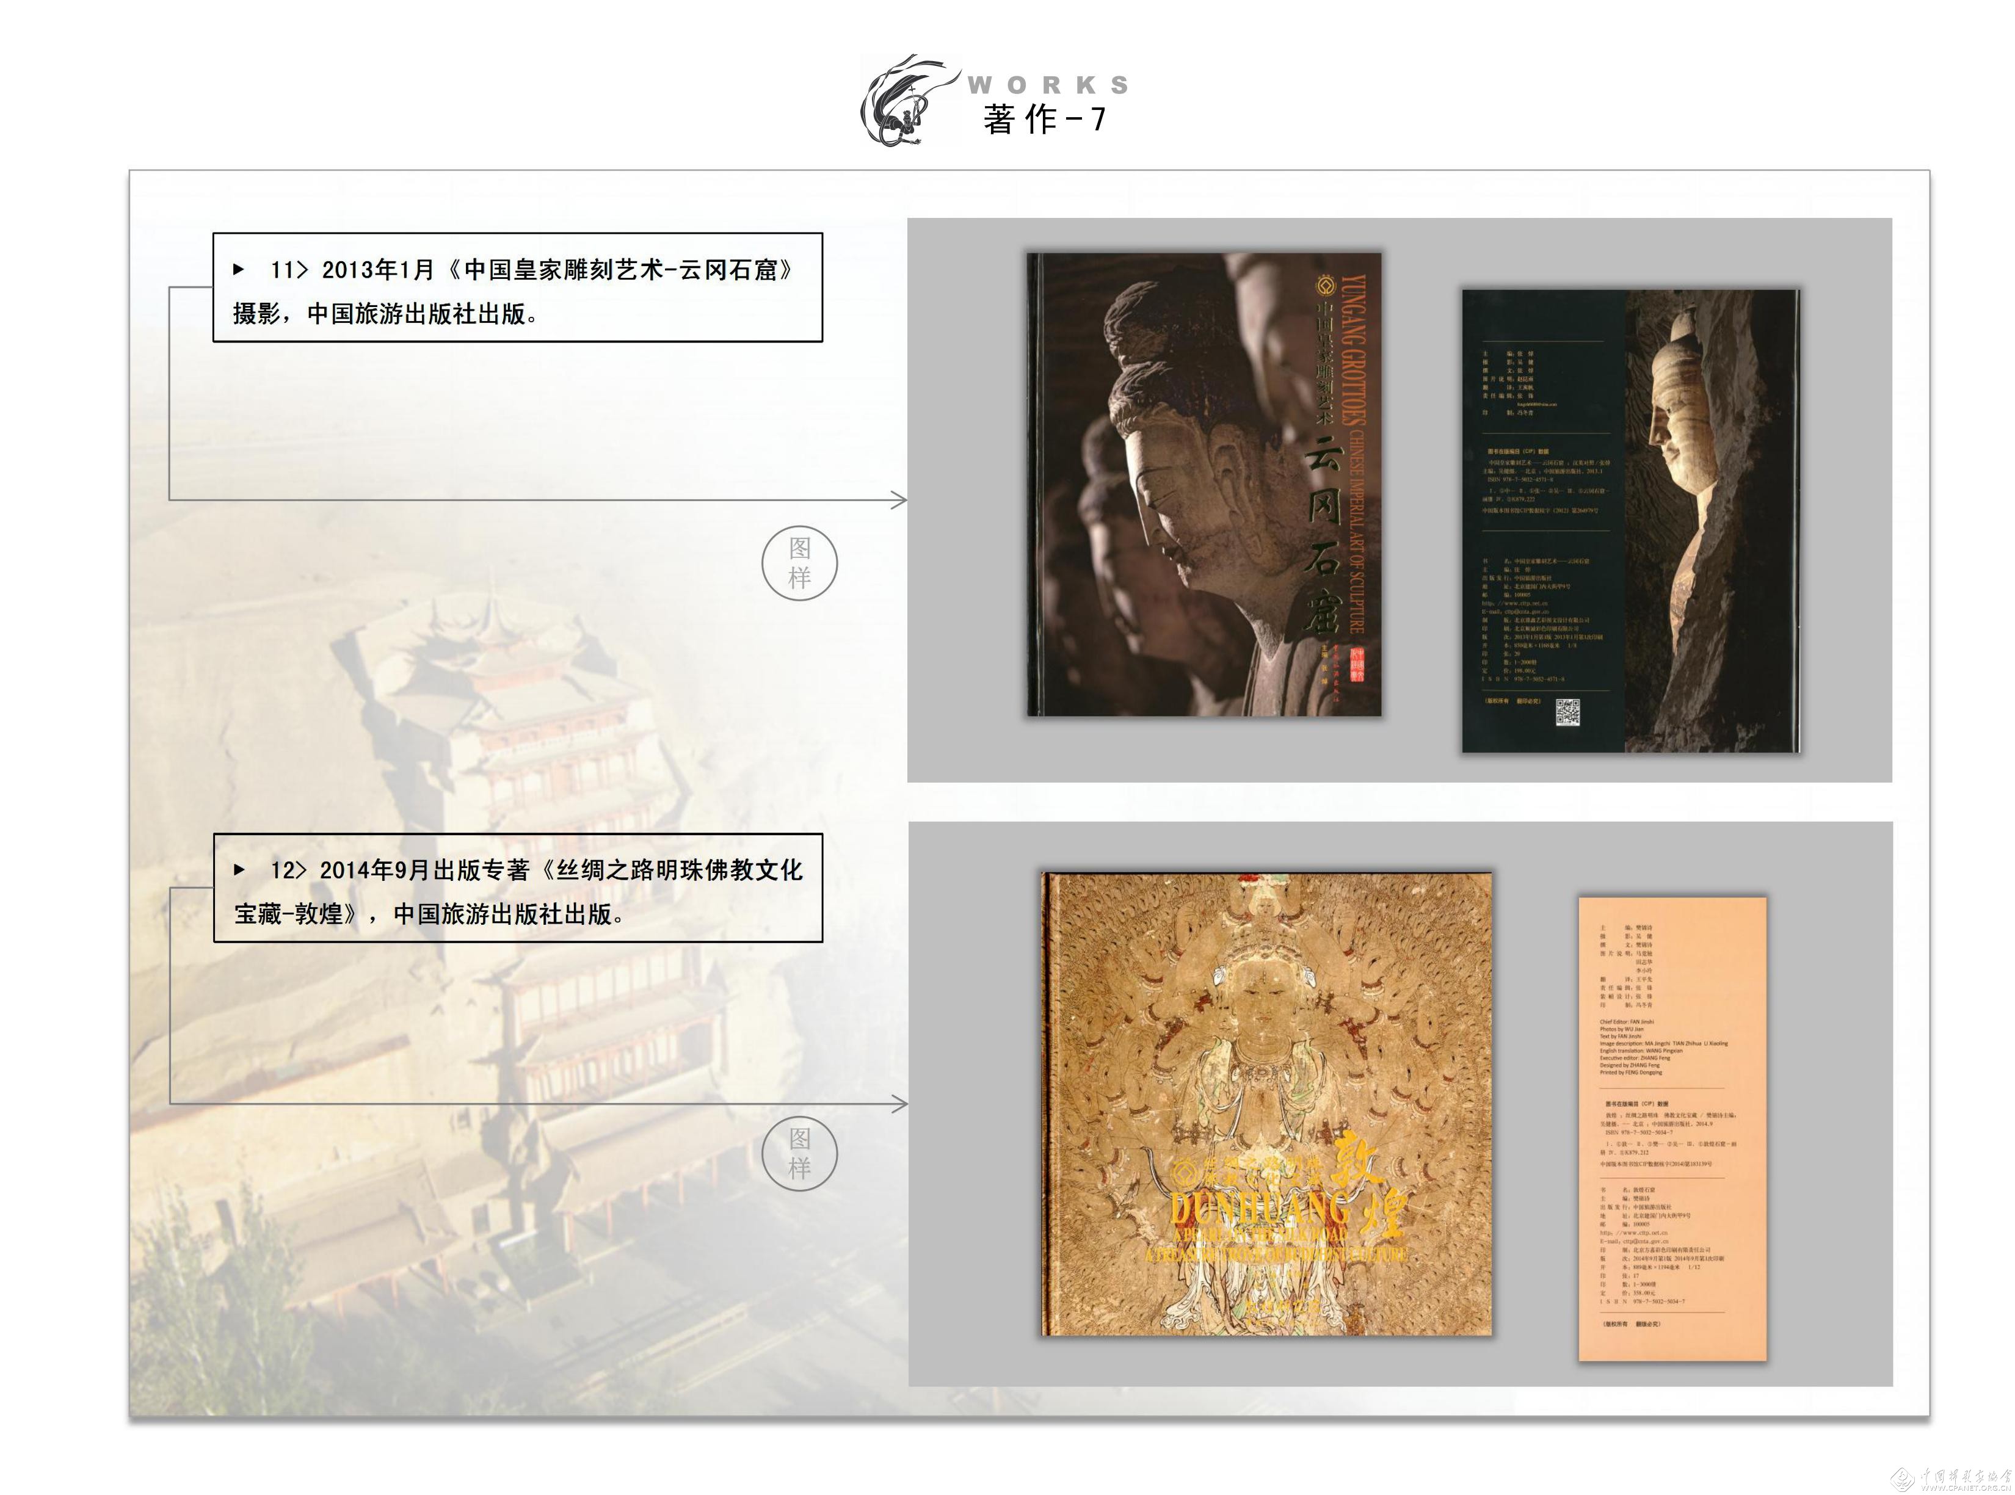Click the DUNHUANG yellow title on cover

coord(1259,1208)
